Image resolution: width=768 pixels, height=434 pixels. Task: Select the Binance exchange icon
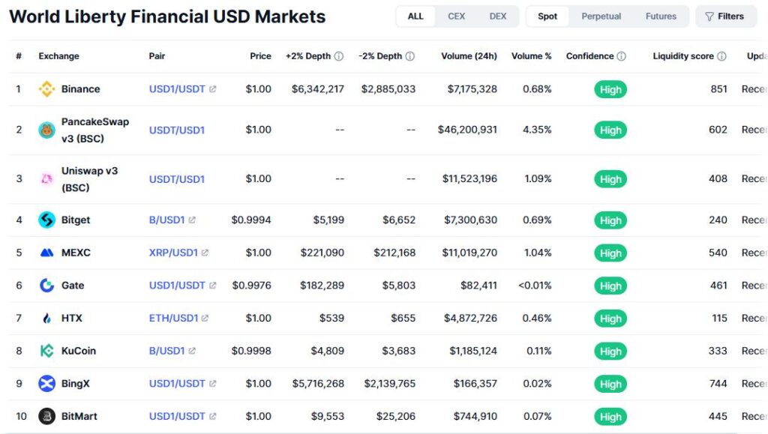(47, 88)
